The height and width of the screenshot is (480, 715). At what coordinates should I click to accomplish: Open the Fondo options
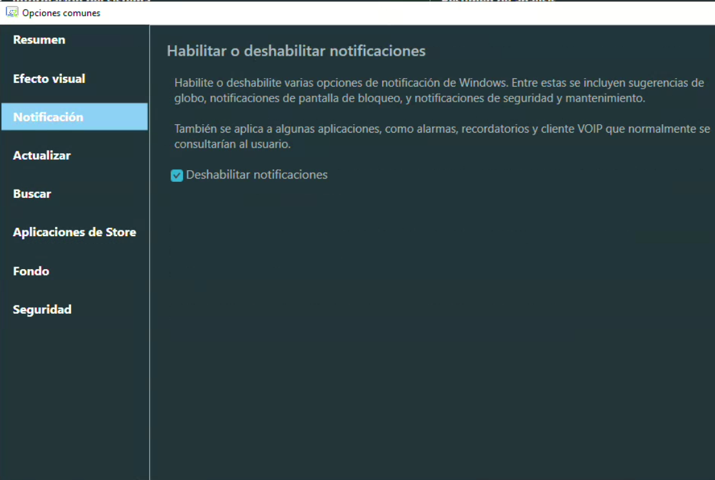tap(31, 271)
